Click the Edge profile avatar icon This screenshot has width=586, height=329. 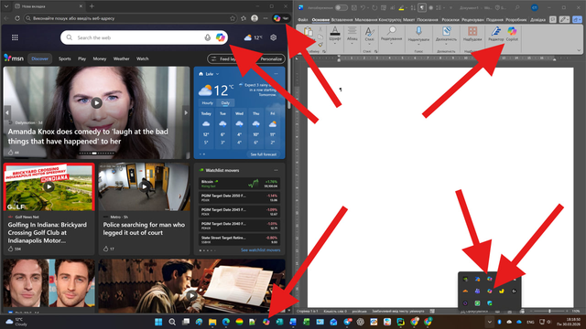coord(255,18)
